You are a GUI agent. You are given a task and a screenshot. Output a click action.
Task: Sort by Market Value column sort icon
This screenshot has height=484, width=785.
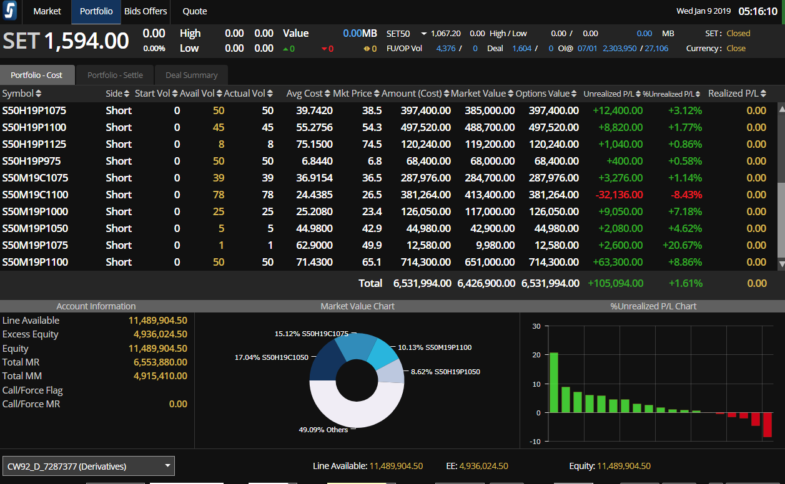pyautogui.click(x=511, y=94)
